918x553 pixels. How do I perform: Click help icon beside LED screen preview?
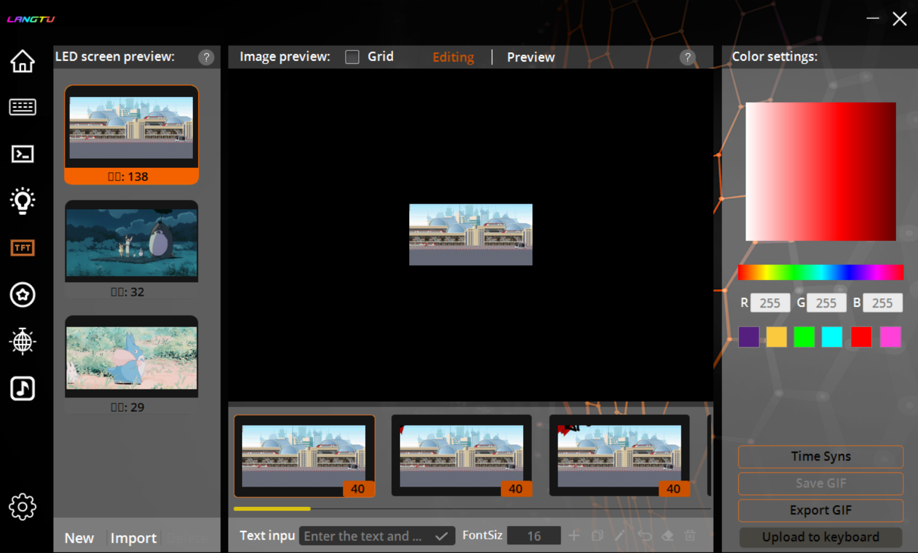[206, 57]
